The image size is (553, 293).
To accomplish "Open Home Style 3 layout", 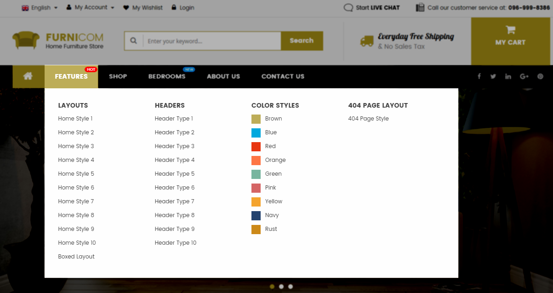I will point(76,146).
